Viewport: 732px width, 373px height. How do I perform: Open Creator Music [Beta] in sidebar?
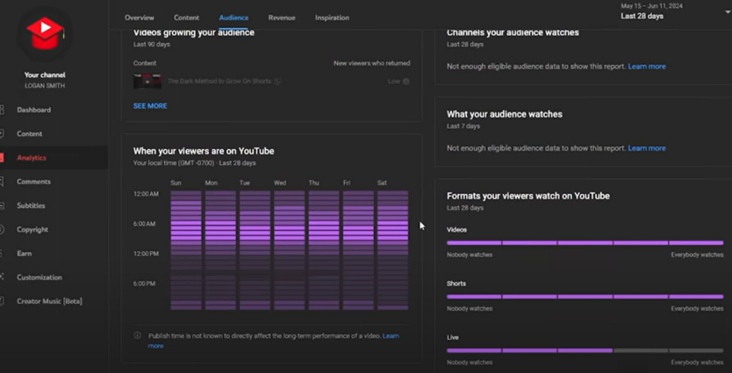(49, 301)
